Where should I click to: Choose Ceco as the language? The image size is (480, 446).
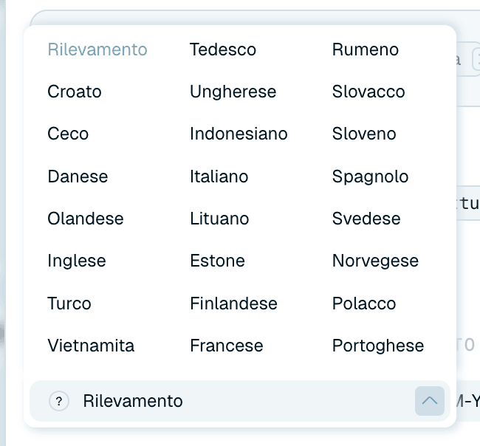point(68,134)
